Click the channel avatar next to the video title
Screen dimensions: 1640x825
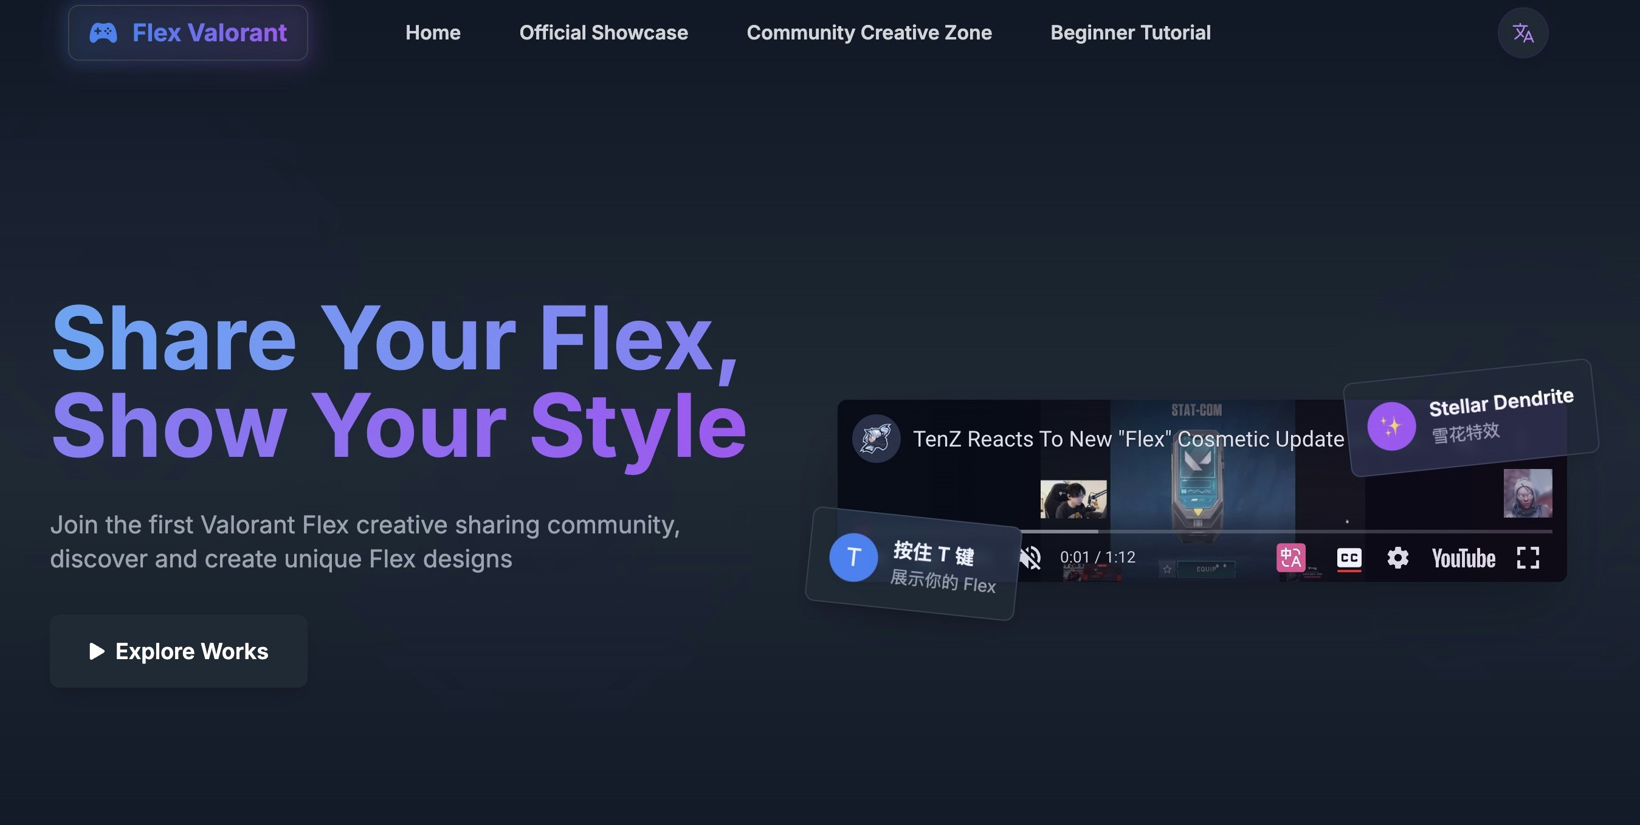pos(876,438)
